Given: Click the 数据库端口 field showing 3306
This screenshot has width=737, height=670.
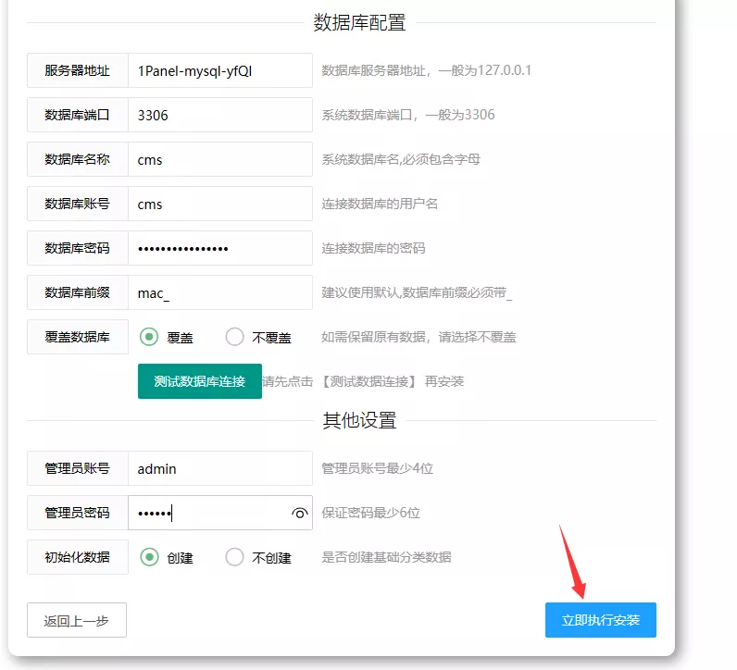Looking at the screenshot, I should point(219,115).
